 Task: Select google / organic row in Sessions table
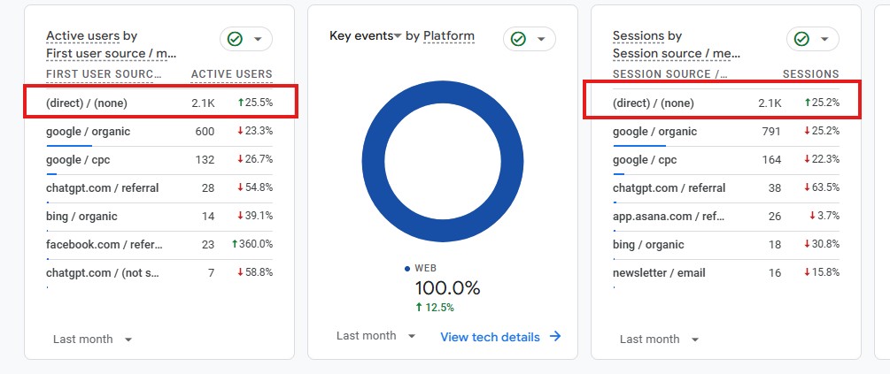[x=726, y=132]
